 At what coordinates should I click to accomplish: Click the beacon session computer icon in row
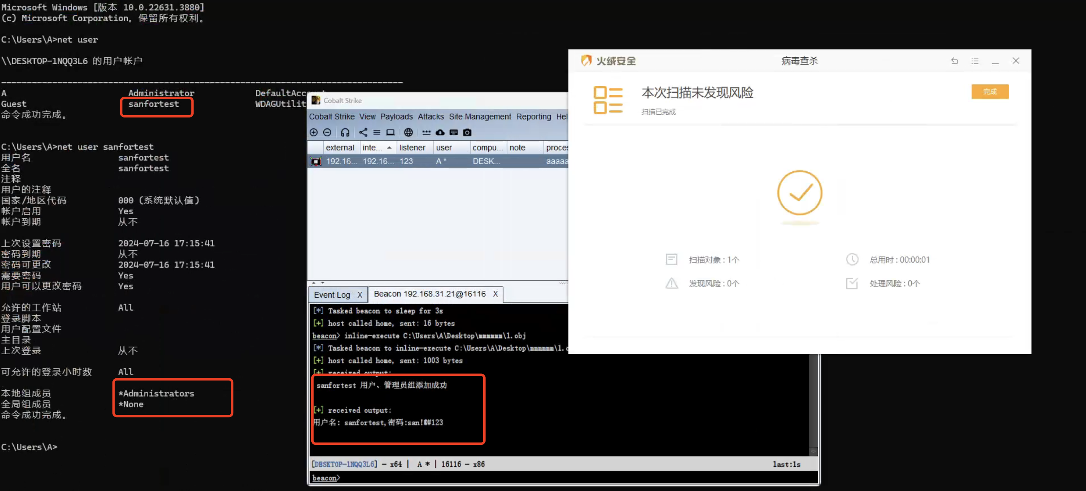point(316,161)
